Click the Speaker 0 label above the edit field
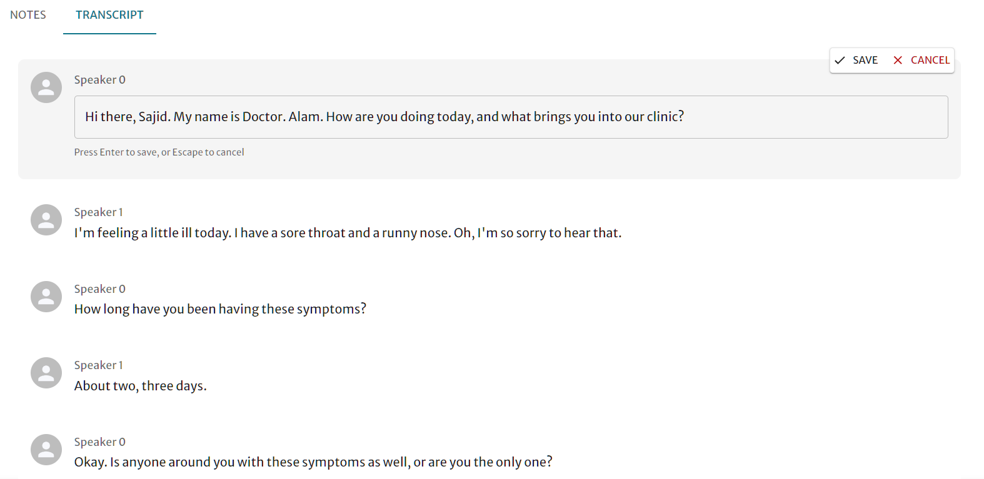Image resolution: width=984 pixels, height=479 pixels. click(x=100, y=80)
